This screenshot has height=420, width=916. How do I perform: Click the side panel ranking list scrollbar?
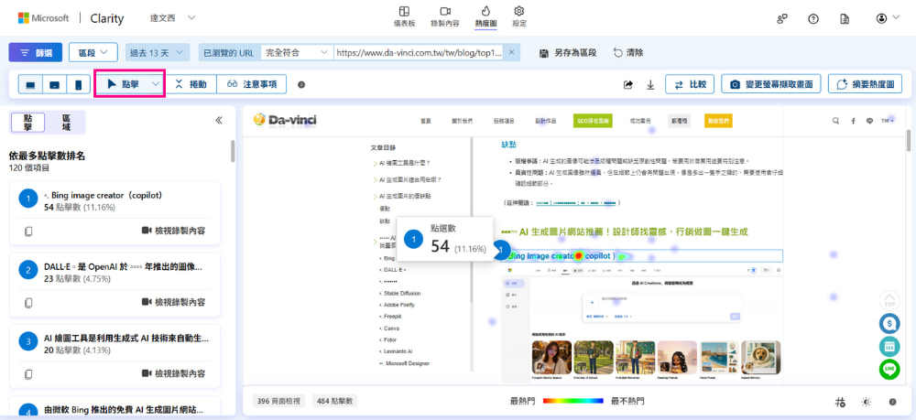(233, 150)
